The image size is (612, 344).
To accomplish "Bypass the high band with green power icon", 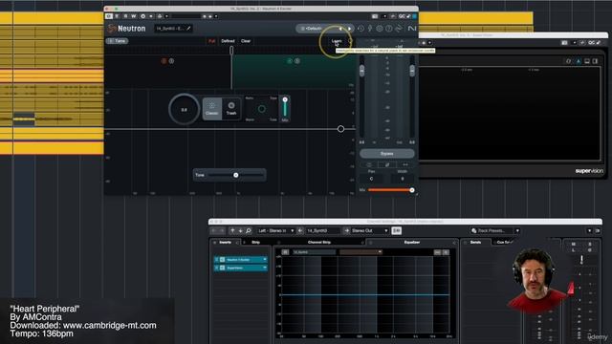I will coord(290,61).
